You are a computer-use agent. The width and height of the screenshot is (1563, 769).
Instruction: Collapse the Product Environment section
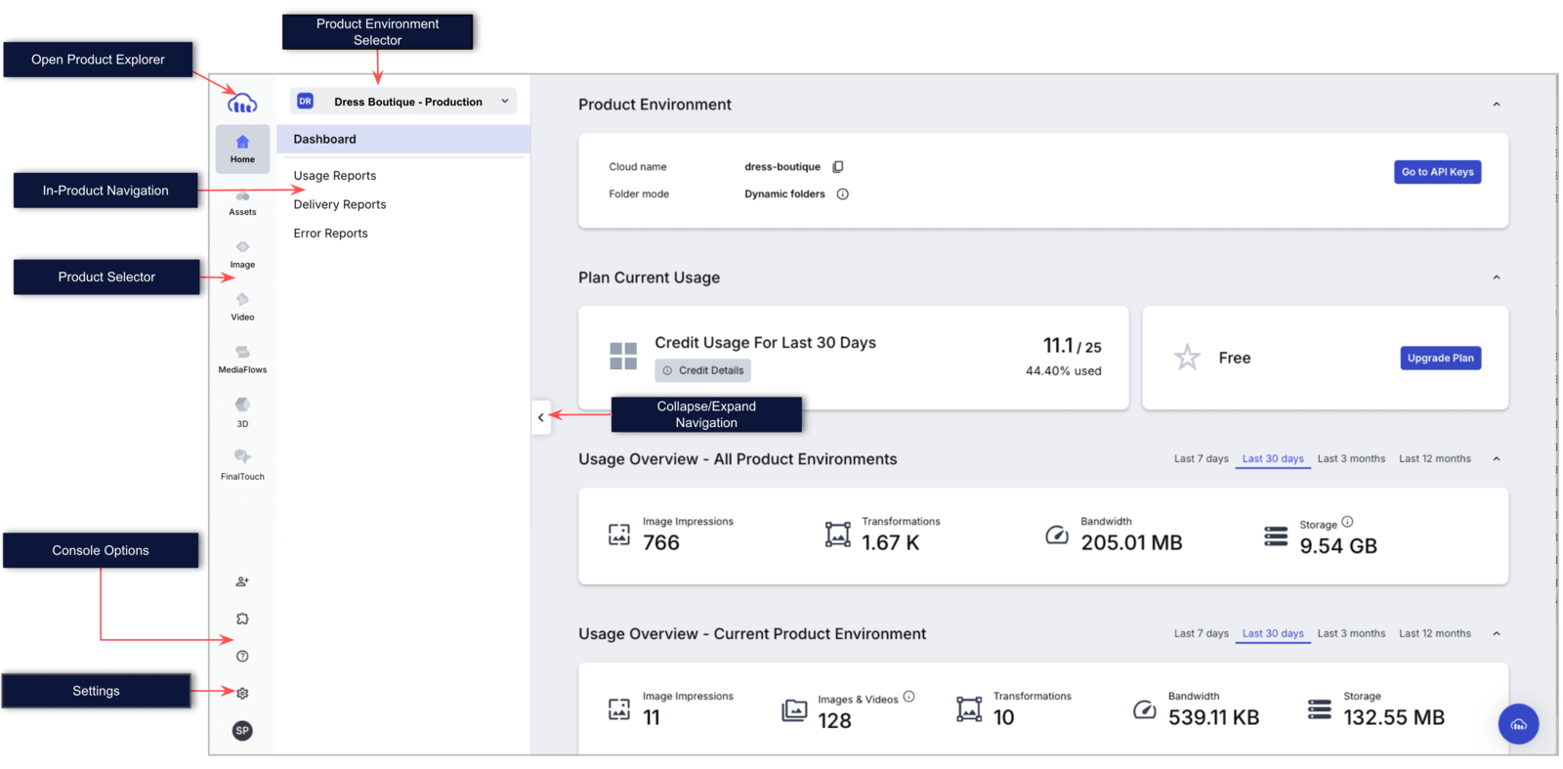(1496, 105)
